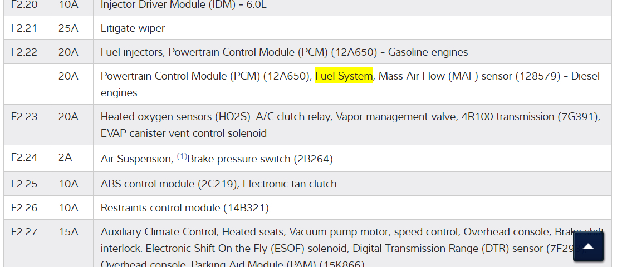This screenshot has height=267, width=617.
Task: Click the ABS control module description
Action: tap(218, 184)
